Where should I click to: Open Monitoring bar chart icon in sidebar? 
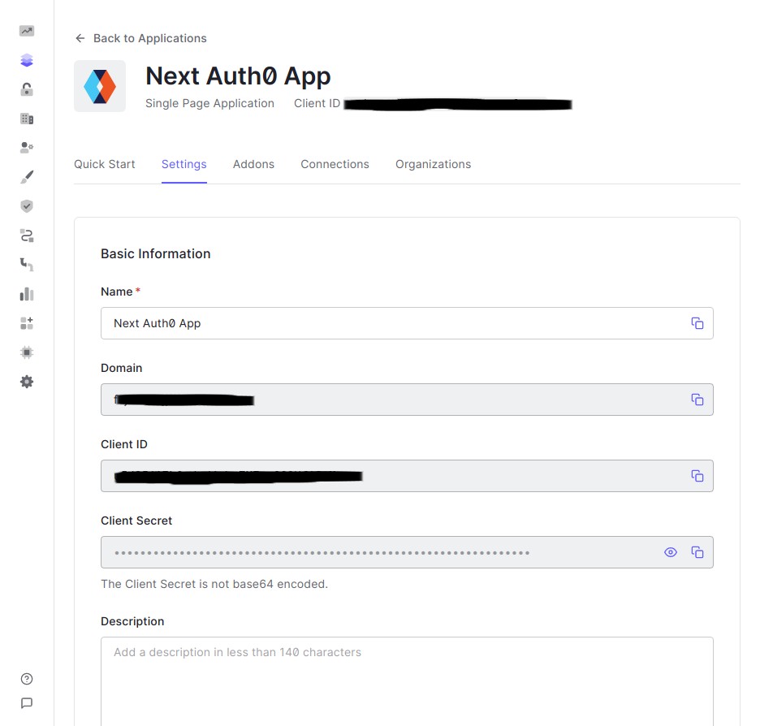point(27,294)
